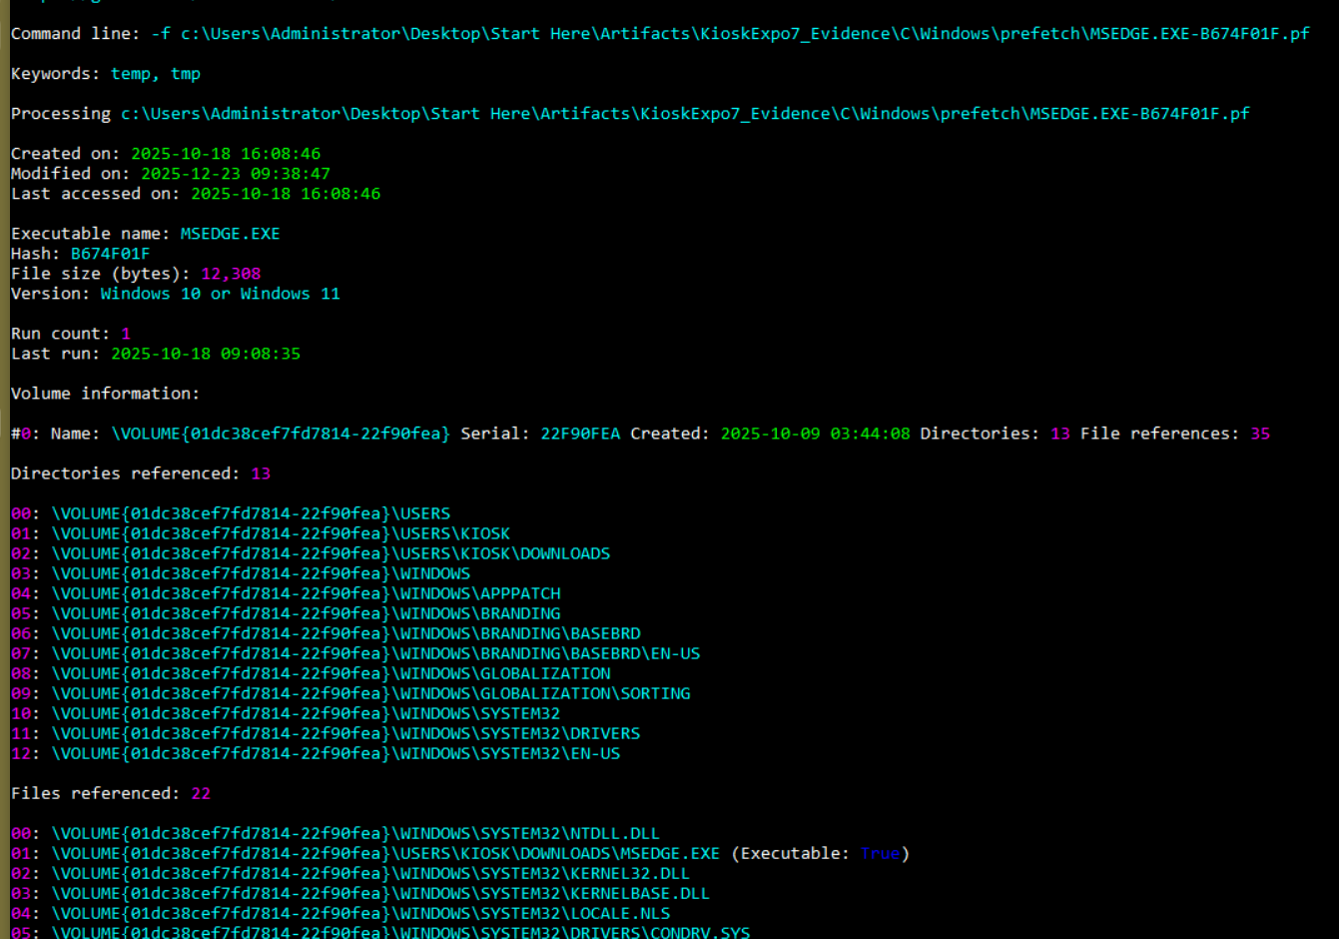This screenshot has height=939, width=1339.
Task: Click the "Volume information:" heading
Action: [106, 394]
